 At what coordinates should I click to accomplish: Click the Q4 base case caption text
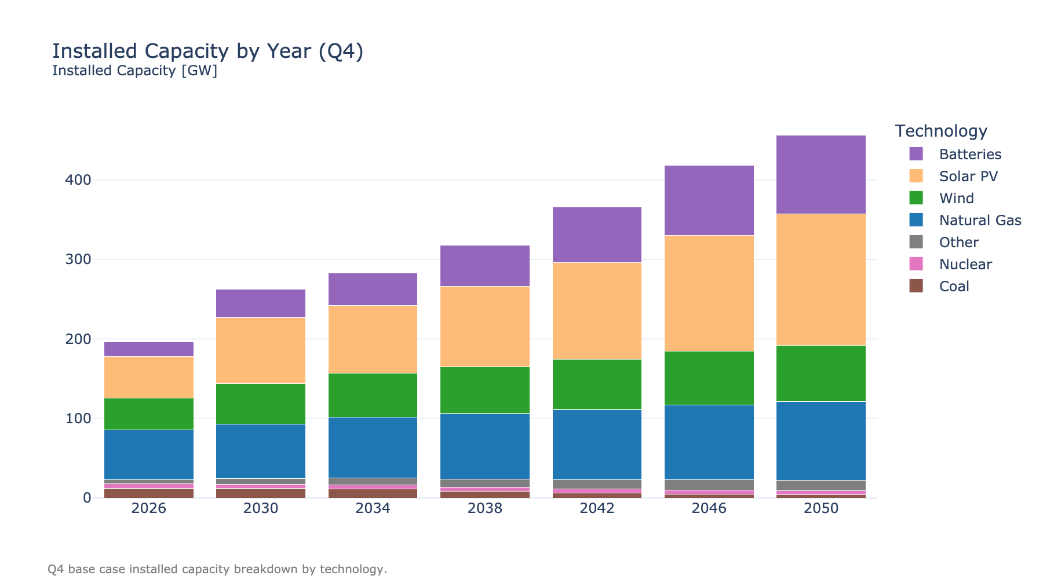217,569
